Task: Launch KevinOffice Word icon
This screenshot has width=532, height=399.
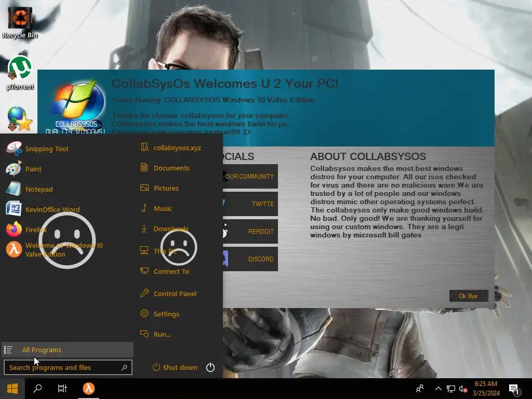Action: tap(14, 209)
